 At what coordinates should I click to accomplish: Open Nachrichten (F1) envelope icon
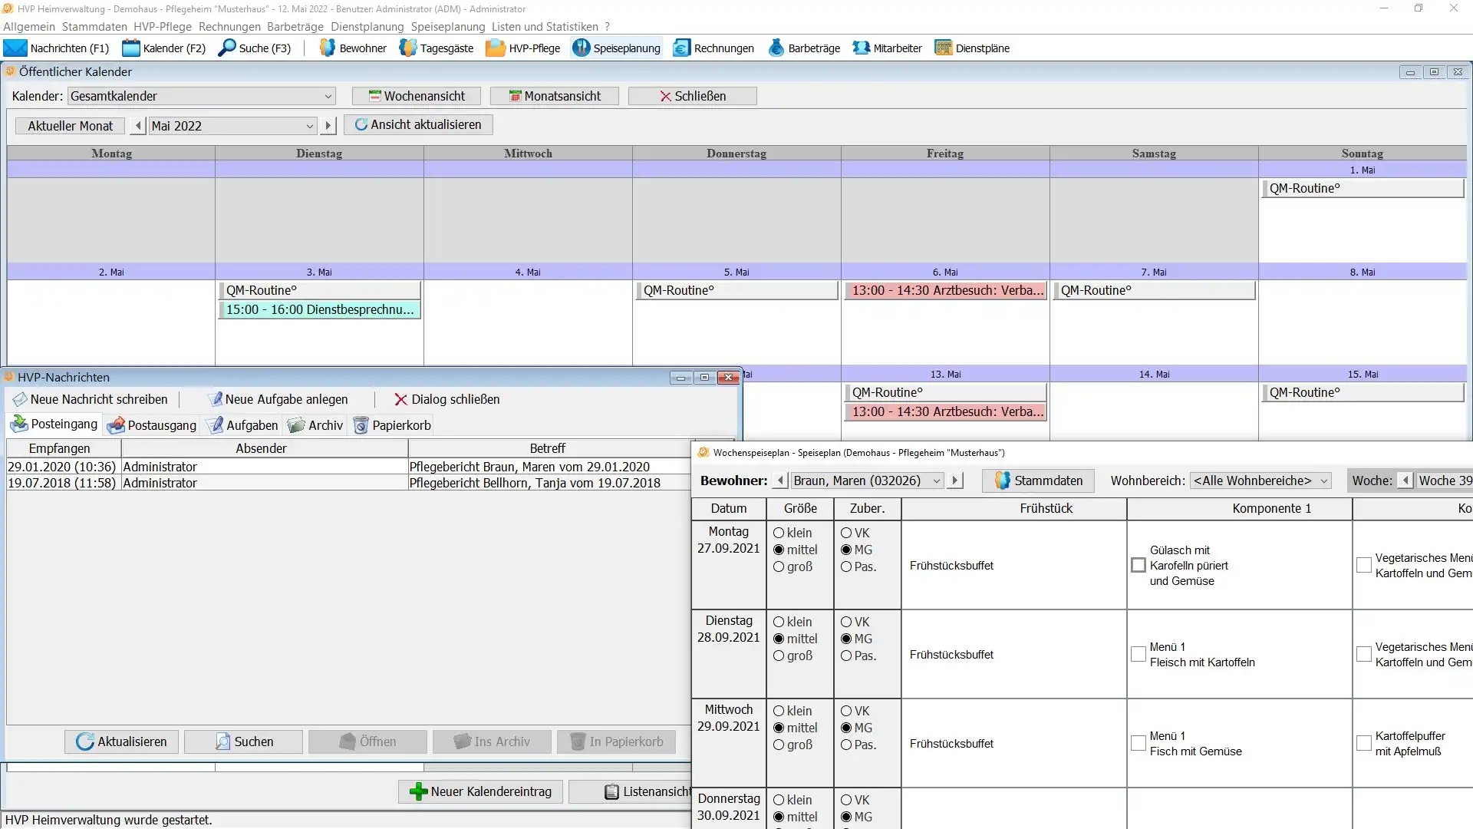point(15,48)
